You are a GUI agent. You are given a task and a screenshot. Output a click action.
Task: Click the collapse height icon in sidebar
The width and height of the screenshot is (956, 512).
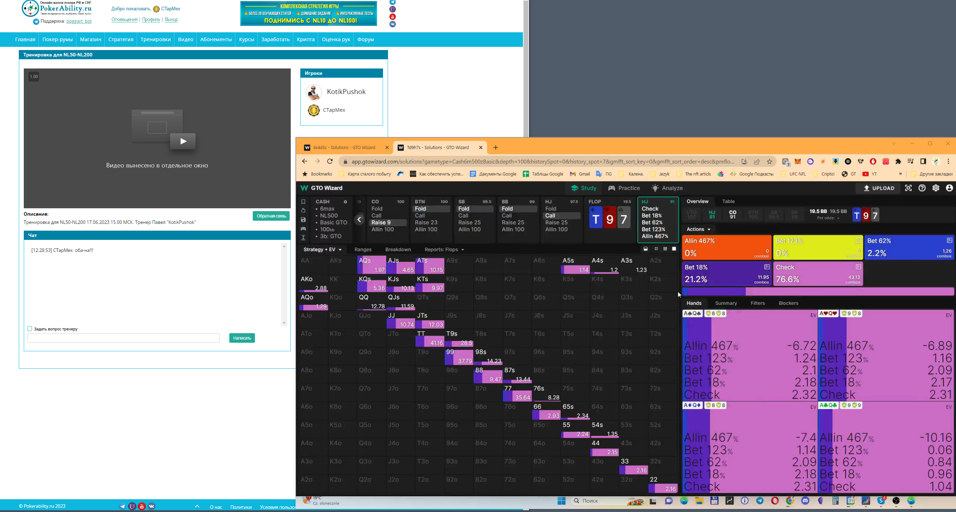(303, 237)
